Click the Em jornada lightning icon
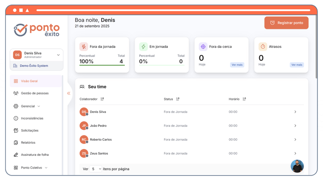 coord(143,47)
